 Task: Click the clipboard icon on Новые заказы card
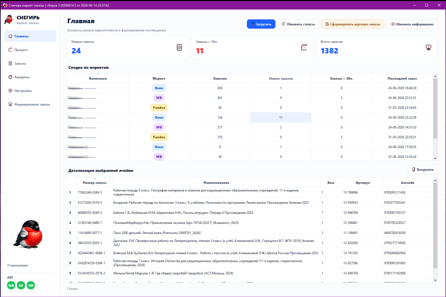click(179, 47)
